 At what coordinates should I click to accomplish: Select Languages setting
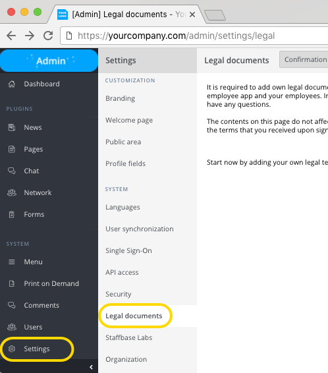148,207
